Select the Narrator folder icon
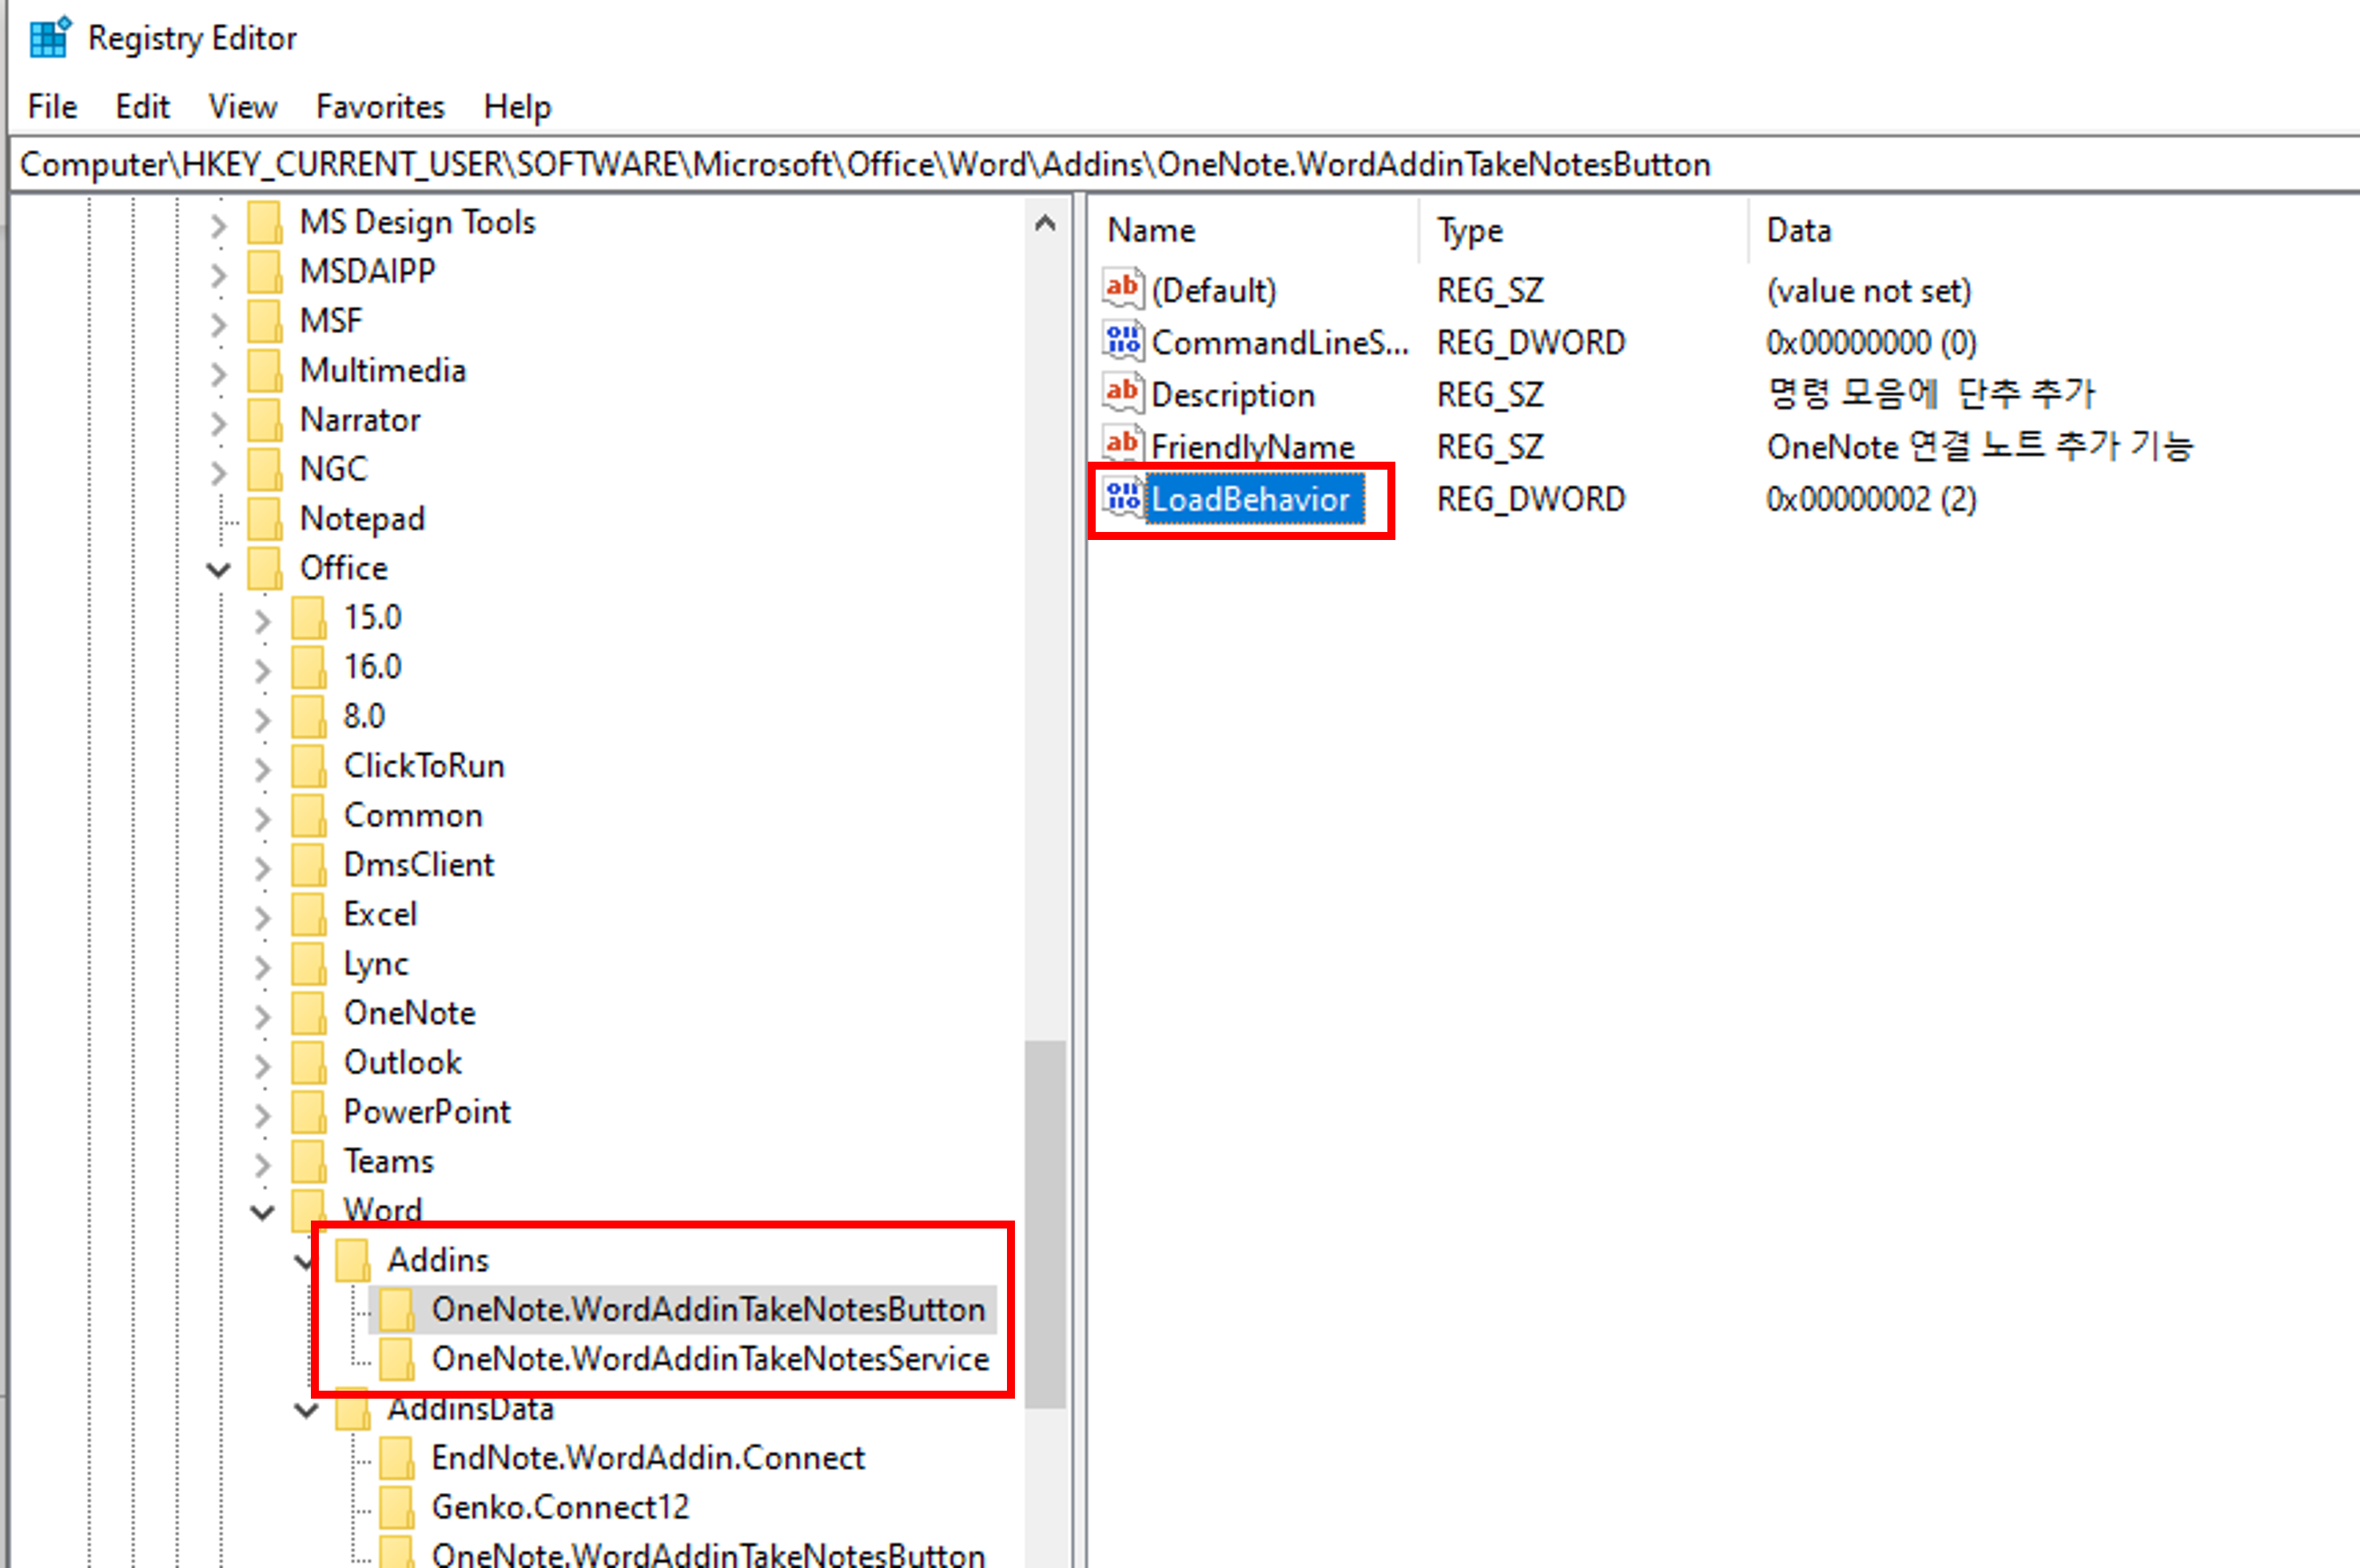 tap(264, 420)
